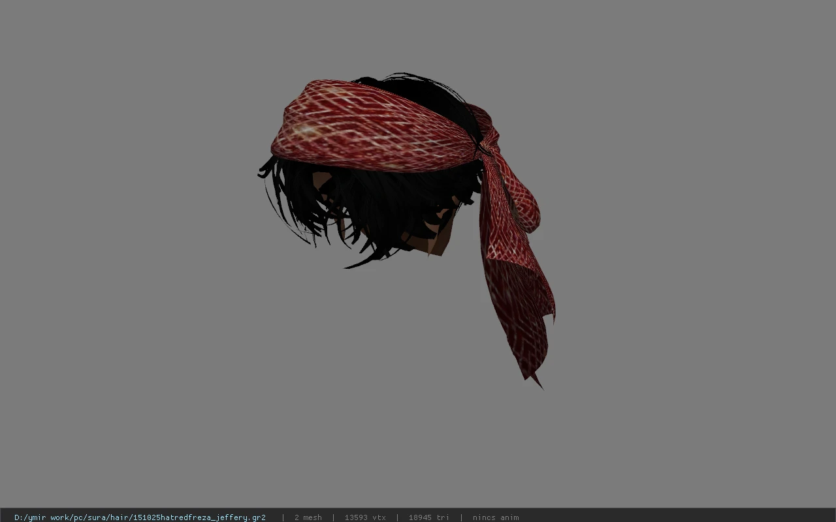Viewport: 836px width, 522px height.
Task: Click the 'nincs anim' status text
Action: (x=496, y=517)
